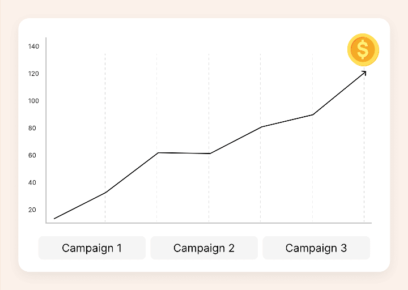Click the 20 label on the y-axis
Screen dimensions: 408x290
coord(33,210)
